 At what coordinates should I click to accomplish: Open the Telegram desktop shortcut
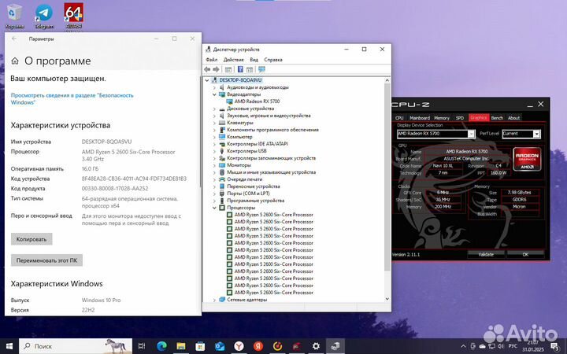[44, 16]
